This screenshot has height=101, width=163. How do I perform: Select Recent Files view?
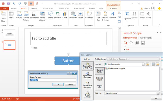(x=99, y=87)
